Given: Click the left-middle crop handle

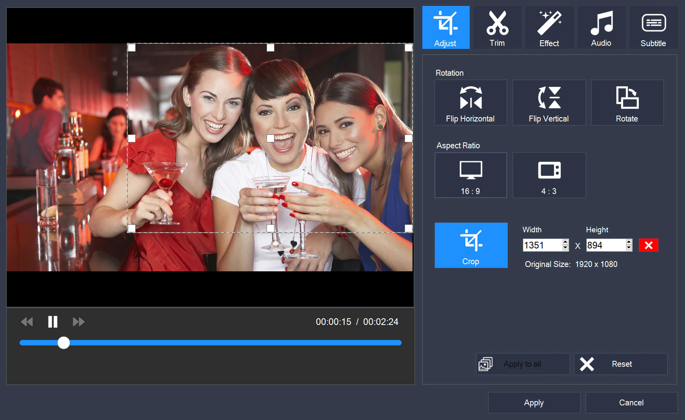Looking at the screenshot, I should pyautogui.click(x=132, y=138).
